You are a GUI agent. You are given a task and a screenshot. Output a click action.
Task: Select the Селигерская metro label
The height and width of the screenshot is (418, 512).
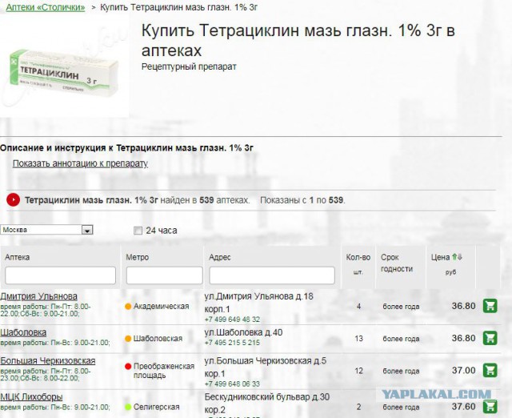pos(157,408)
